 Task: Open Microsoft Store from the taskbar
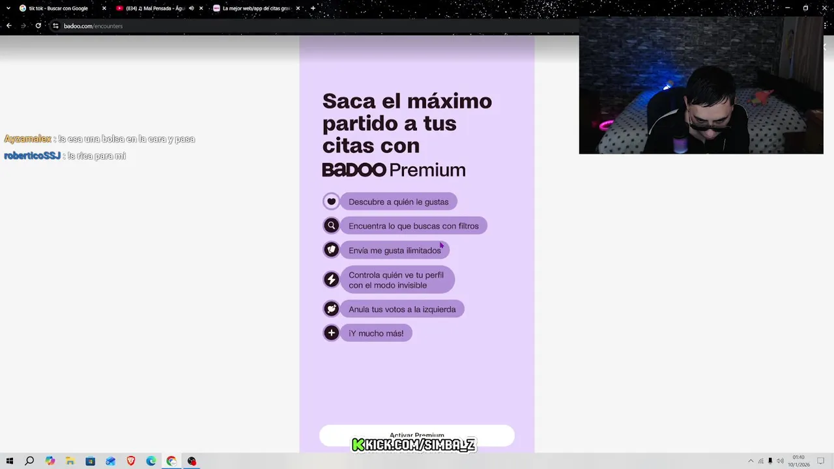tap(91, 461)
